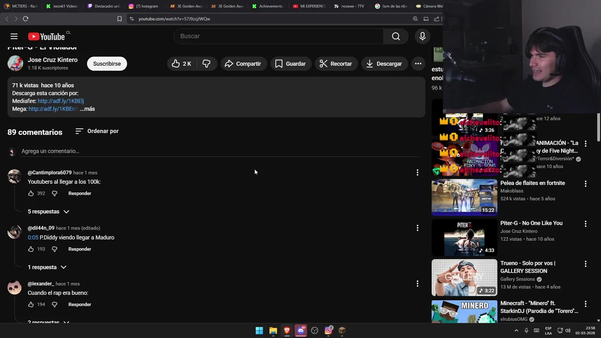Open OBS Studio from the taskbar
The image size is (601, 338).
tap(315, 330)
